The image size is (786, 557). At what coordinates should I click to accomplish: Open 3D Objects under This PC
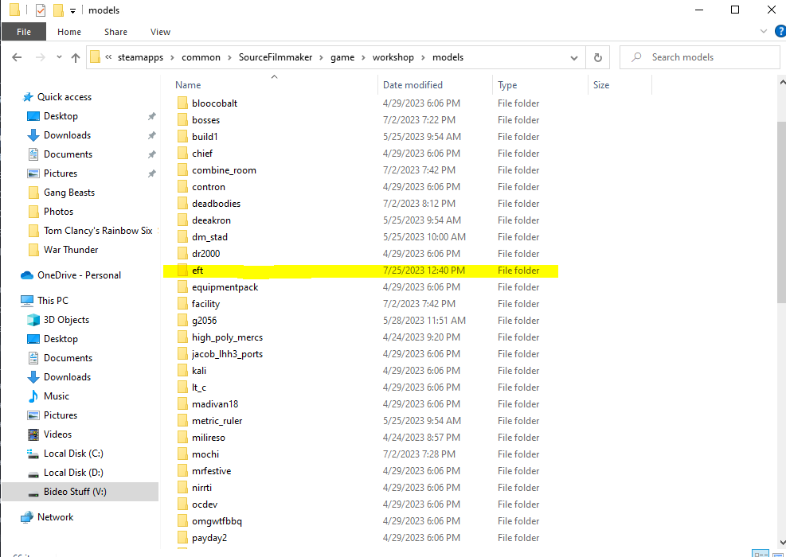pos(66,320)
